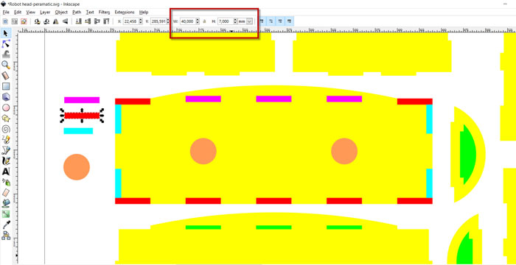Screen dimensions: 516x265
Task: Lower selection one step
Action: pos(88,21)
